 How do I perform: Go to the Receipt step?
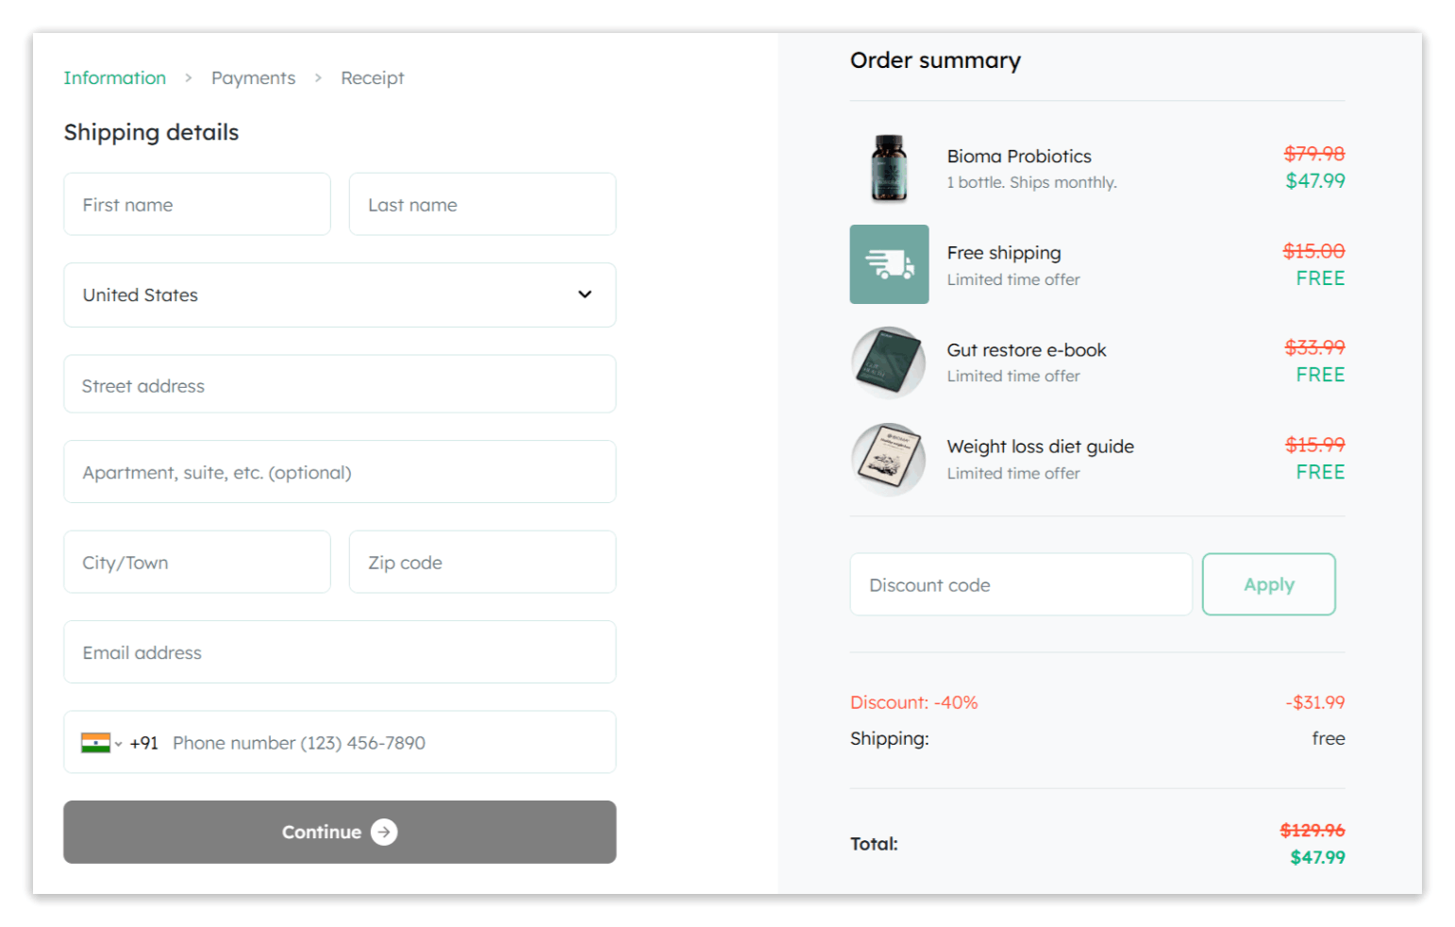[372, 77]
